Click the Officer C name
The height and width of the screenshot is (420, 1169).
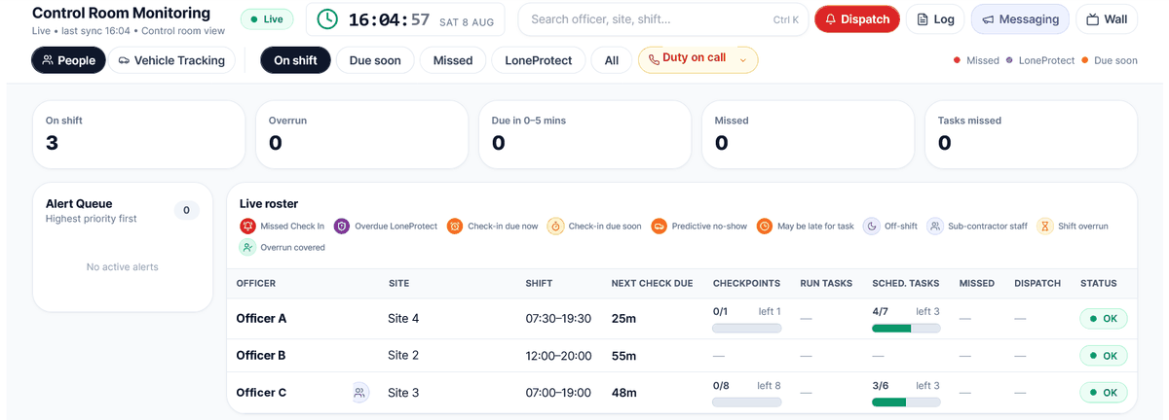coord(261,393)
